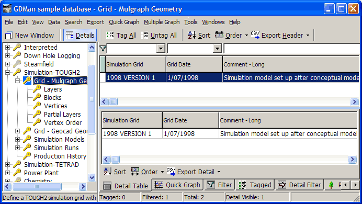The image size is (362, 204).
Task: Open the View menu
Action: tap(38, 22)
